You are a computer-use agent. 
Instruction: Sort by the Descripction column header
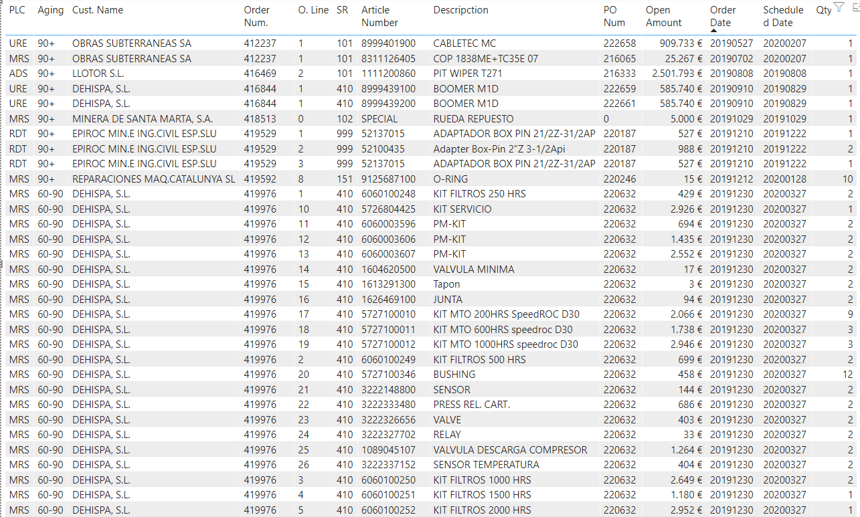click(461, 10)
